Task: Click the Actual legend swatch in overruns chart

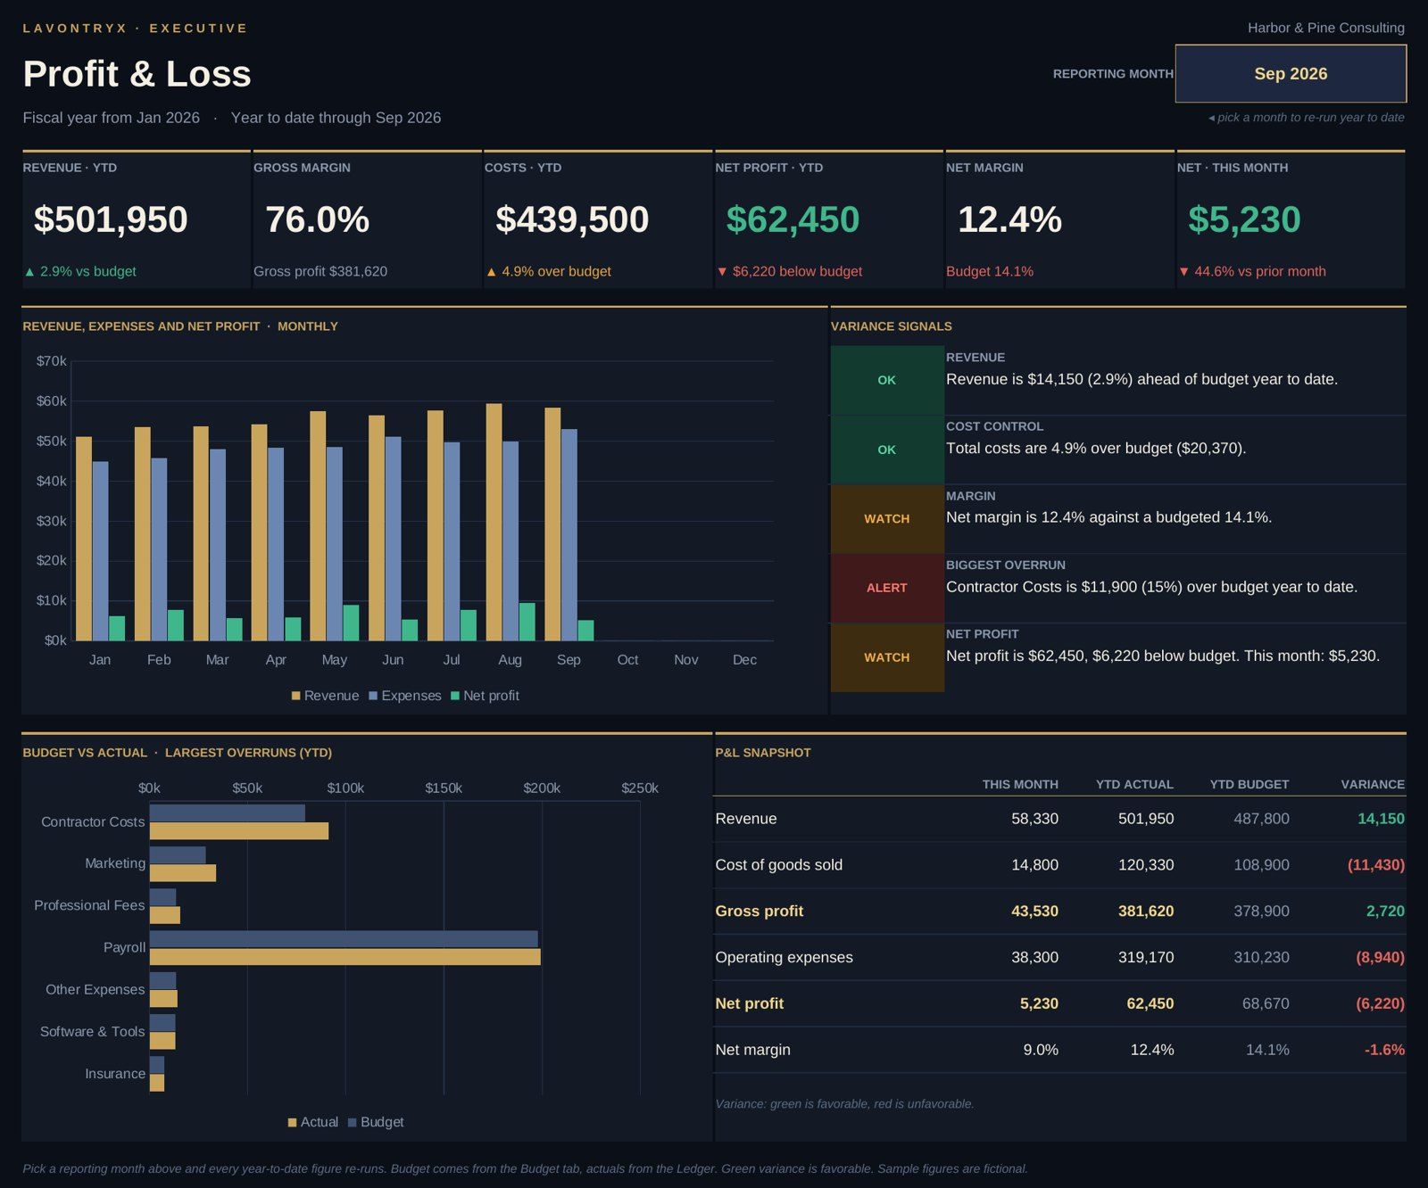Action: [292, 1122]
